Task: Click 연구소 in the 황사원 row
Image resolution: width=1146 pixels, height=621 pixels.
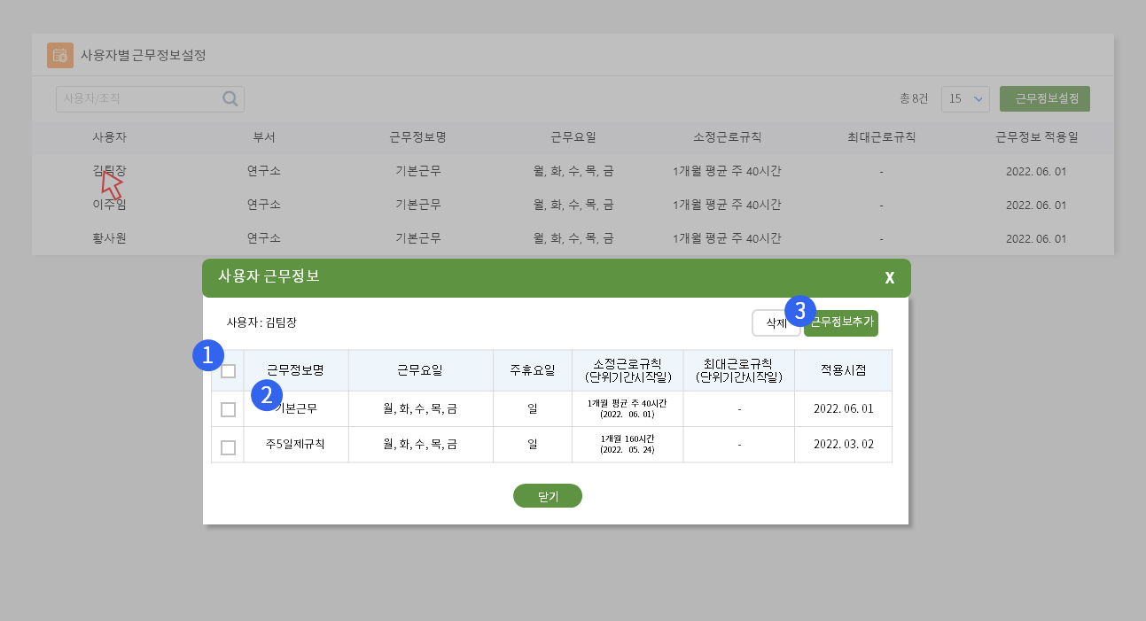Action: 264,238
